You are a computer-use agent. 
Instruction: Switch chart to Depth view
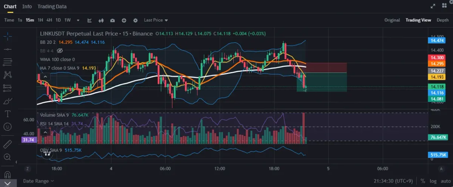[x=442, y=20]
